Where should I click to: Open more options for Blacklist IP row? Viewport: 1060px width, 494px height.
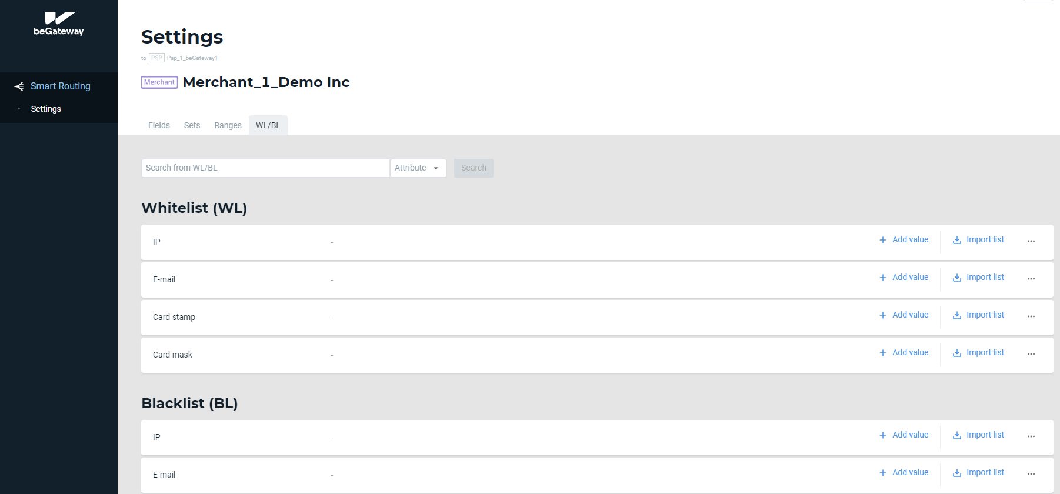click(x=1031, y=436)
